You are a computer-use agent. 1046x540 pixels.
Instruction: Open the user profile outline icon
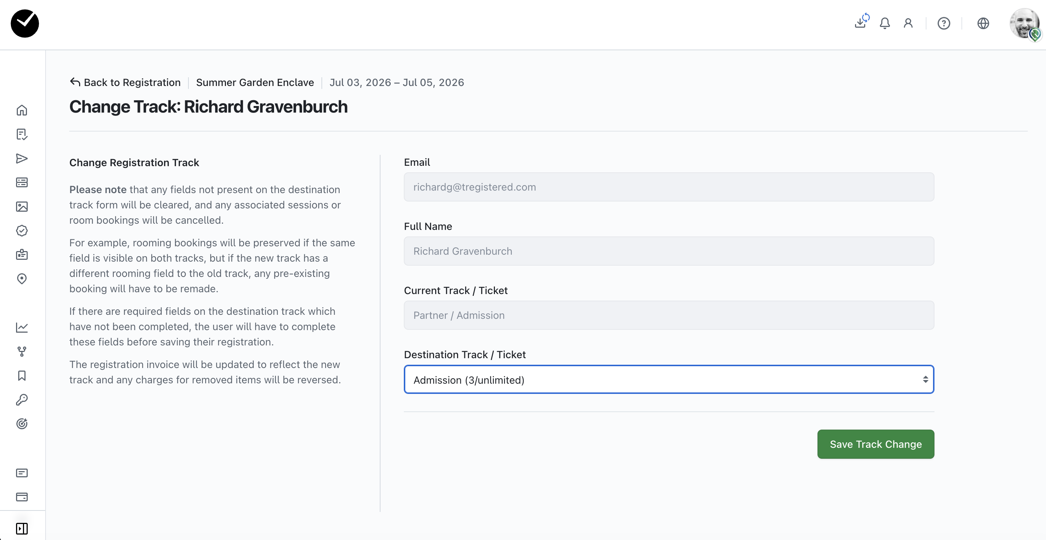pos(908,24)
